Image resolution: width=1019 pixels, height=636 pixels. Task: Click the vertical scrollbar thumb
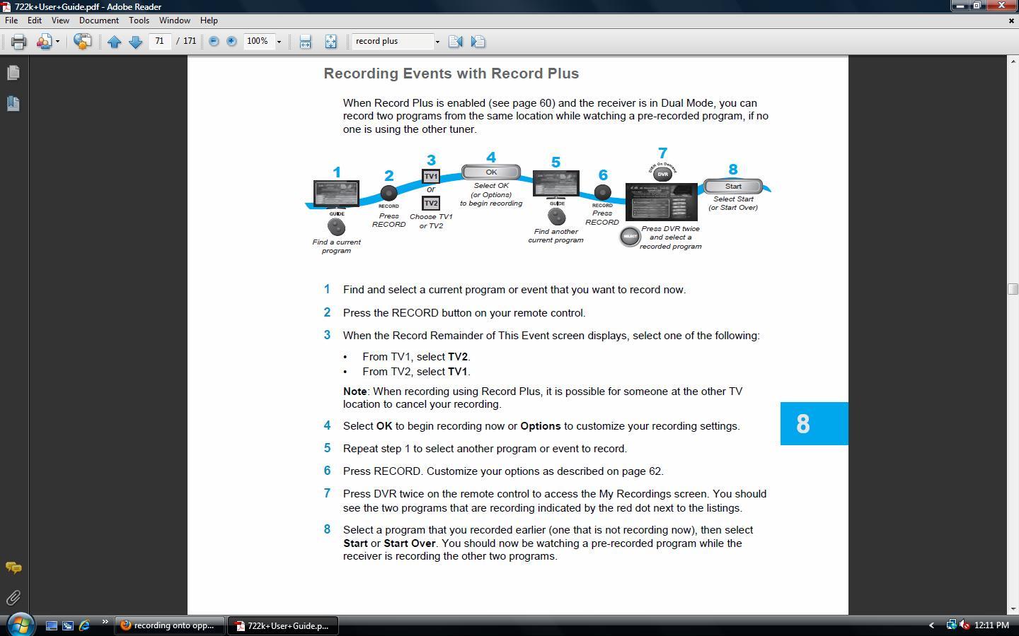[1013, 288]
